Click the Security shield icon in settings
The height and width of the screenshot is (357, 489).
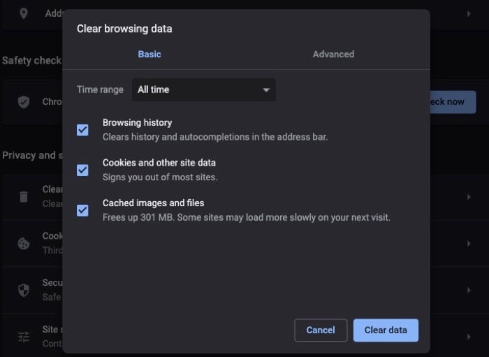[24, 290]
